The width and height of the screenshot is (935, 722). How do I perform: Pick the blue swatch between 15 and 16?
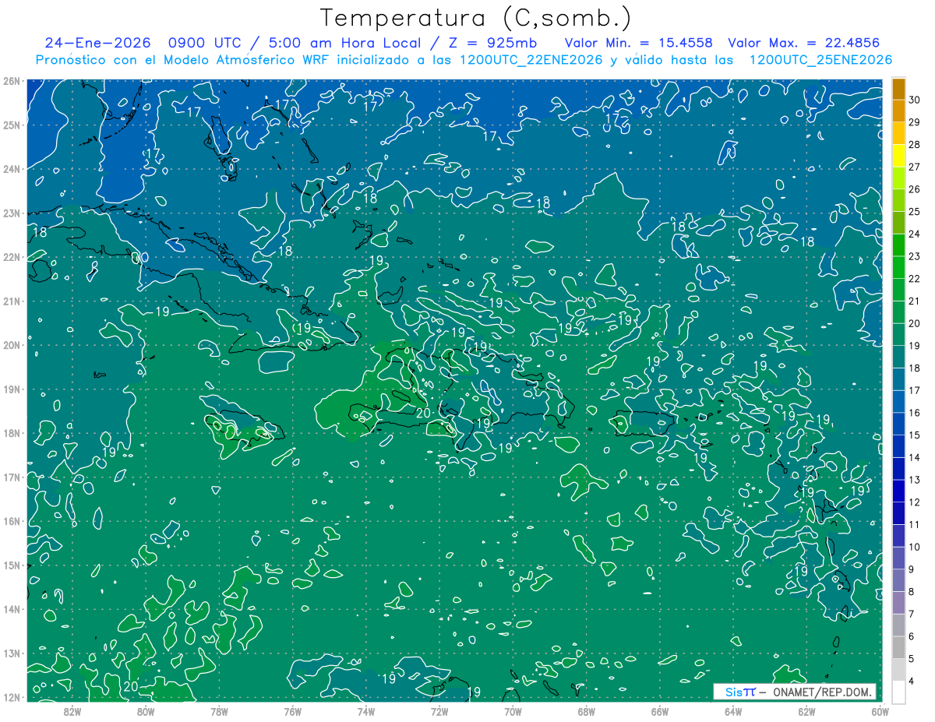[898, 424]
